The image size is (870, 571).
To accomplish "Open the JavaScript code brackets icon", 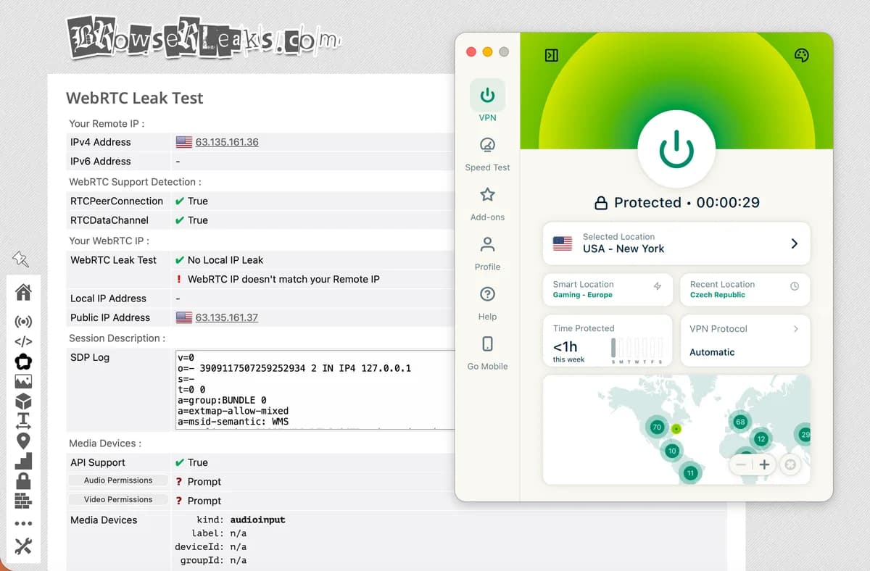I will click(x=23, y=341).
